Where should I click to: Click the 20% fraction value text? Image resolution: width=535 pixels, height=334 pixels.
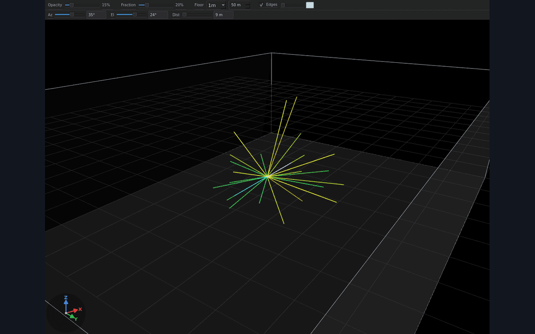(179, 5)
